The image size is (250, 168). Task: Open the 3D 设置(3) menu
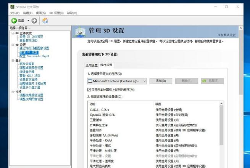[56, 13]
